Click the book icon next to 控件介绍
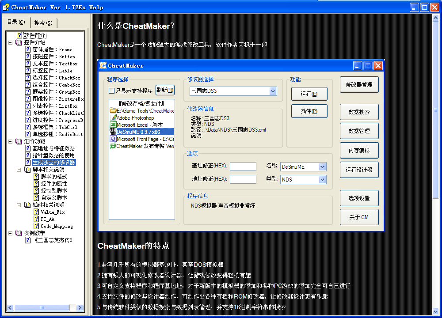This screenshot has width=442, height=318. coord(19,42)
